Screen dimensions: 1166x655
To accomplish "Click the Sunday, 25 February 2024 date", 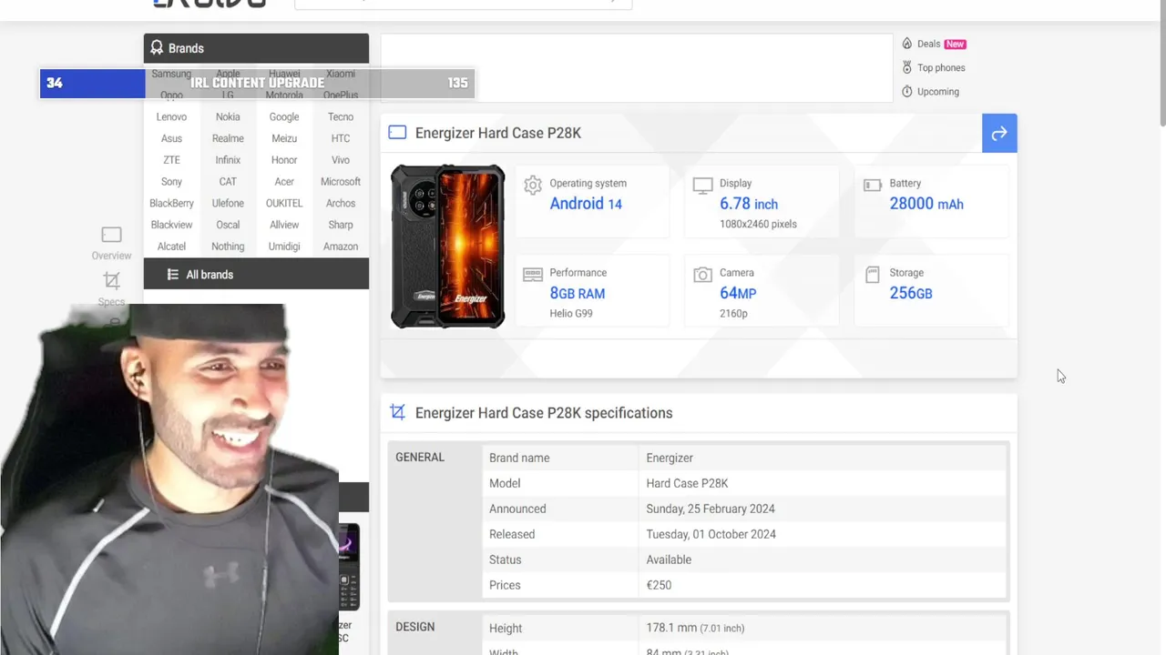I will [x=711, y=509].
